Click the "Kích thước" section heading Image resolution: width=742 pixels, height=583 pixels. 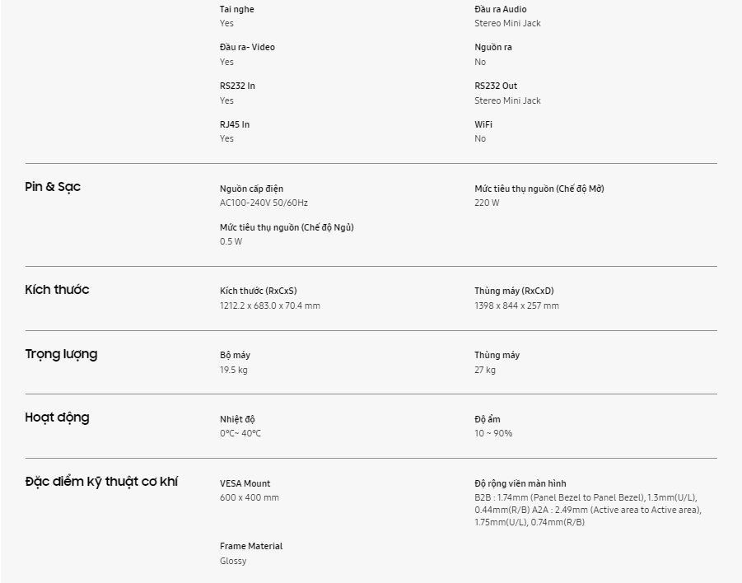pos(57,290)
